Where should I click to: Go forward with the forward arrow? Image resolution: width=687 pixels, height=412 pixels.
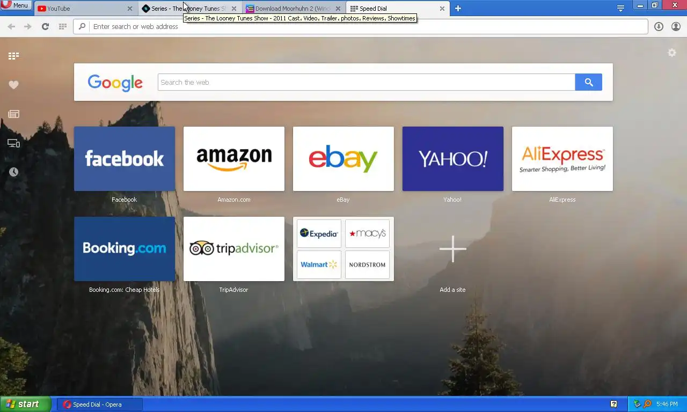coord(28,26)
